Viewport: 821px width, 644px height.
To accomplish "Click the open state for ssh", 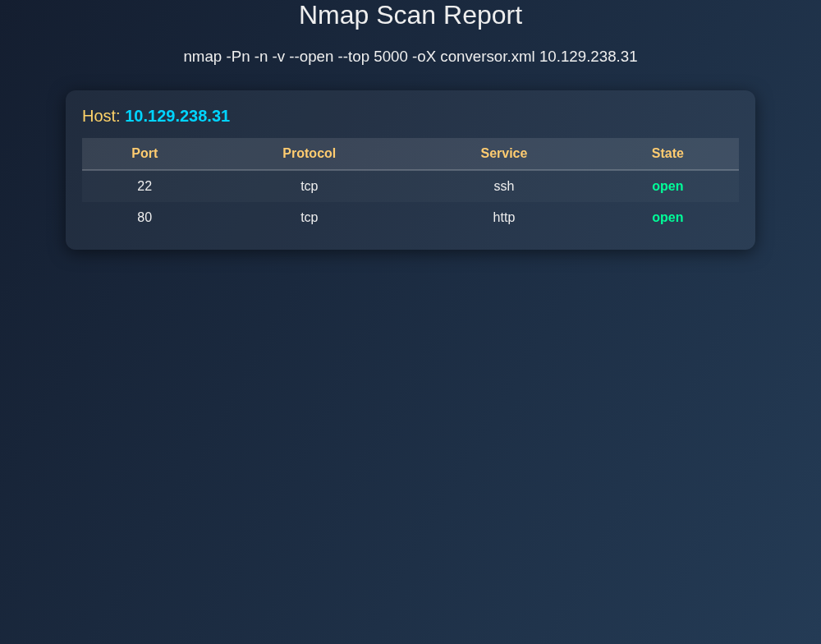I will coord(667,186).
